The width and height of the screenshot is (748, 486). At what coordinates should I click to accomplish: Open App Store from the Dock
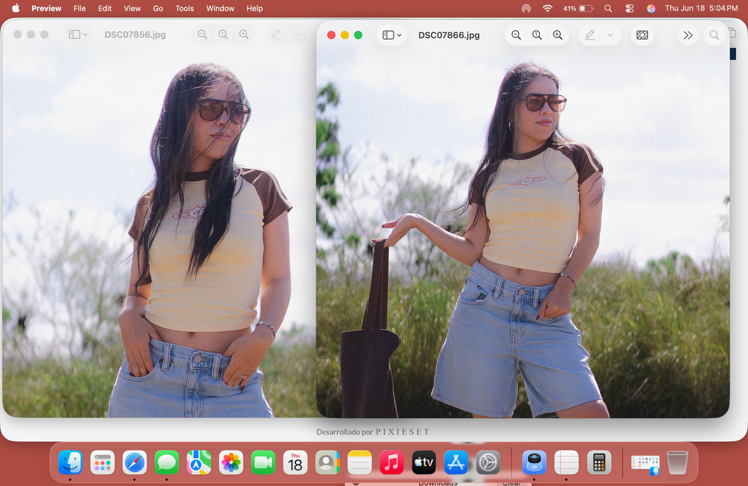point(456,462)
